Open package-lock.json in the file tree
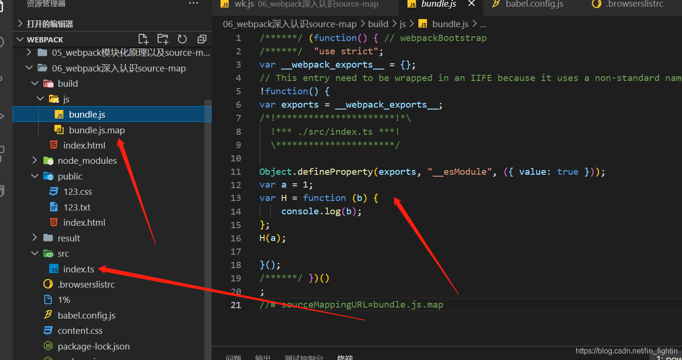This screenshot has width=682, height=360. click(94, 346)
